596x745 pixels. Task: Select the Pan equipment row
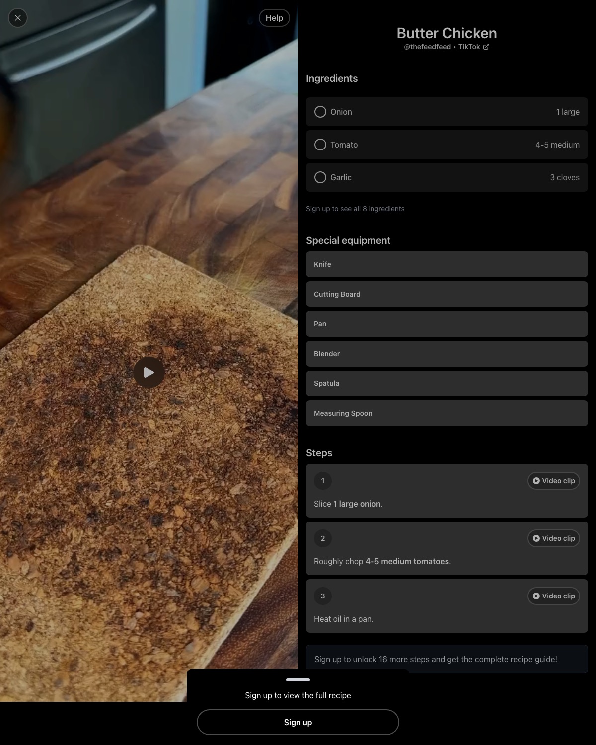click(x=447, y=324)
